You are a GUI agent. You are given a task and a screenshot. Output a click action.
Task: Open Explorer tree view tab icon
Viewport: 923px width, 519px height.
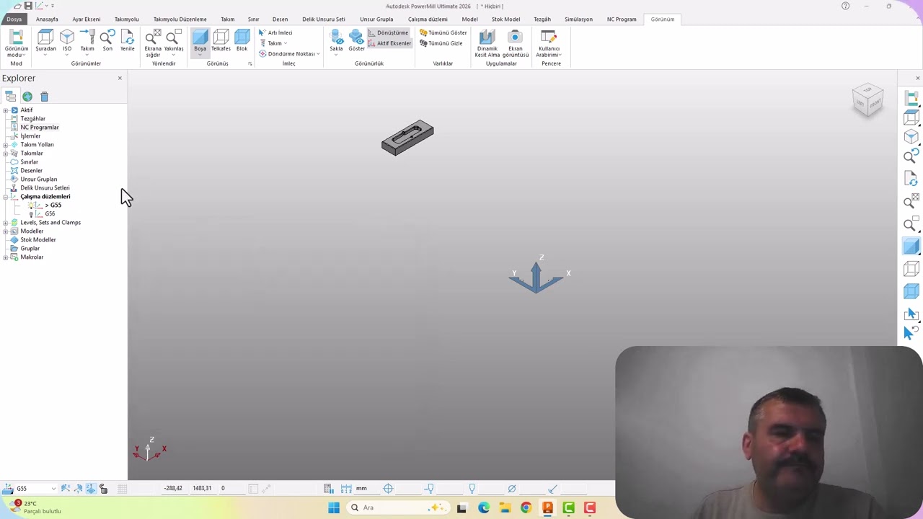[x=10, y=97]
